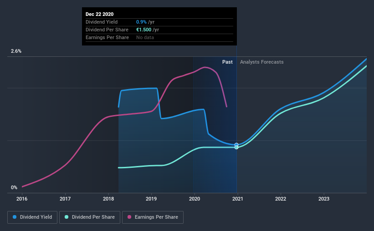Toggle the Earnings Per Share legend button
The width and height of the screenshot is (374, 231).
click(x=153, y=217)
